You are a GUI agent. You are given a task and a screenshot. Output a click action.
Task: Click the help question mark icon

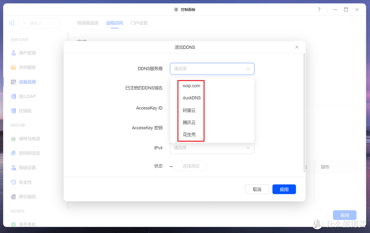click(x=319, y=10)
